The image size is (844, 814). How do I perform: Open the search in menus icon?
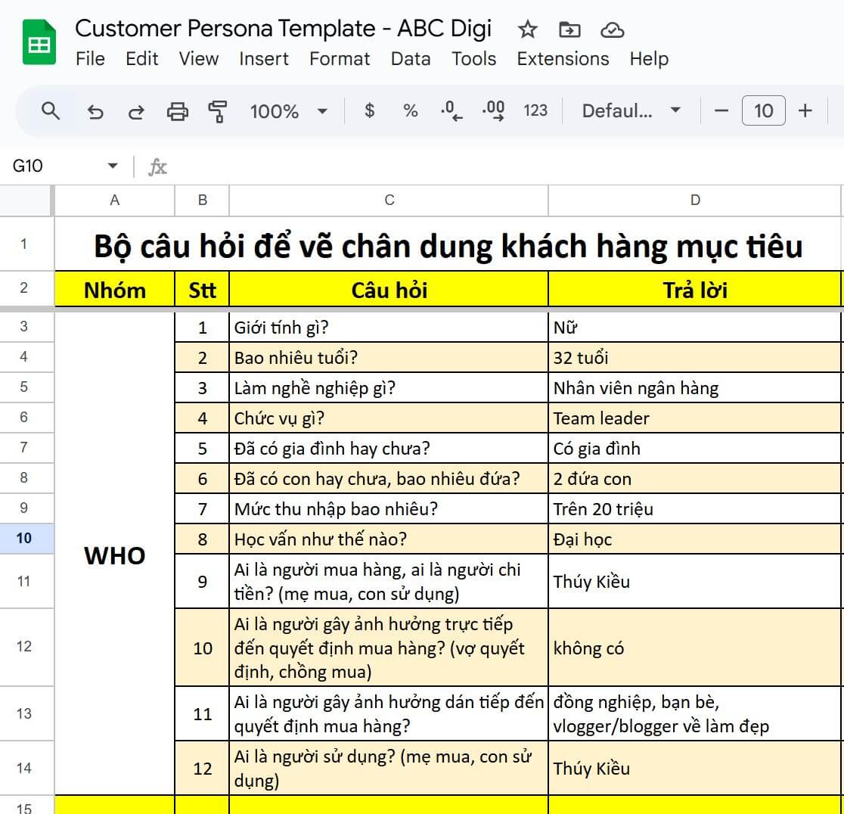pos(50,110)
